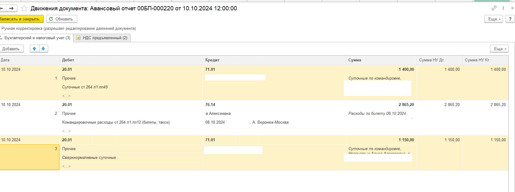The image size is (515, 192).
Task: Switch to Бухгалтерский и налоговый учет tab
Action: [37, 38]
